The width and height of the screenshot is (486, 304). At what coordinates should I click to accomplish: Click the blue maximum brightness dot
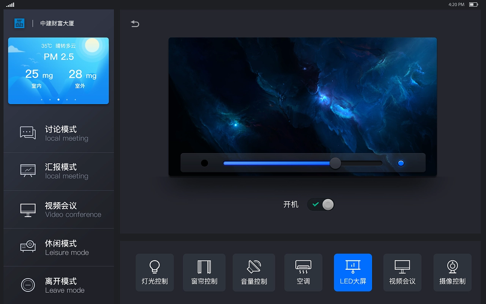tap(401, 163)
